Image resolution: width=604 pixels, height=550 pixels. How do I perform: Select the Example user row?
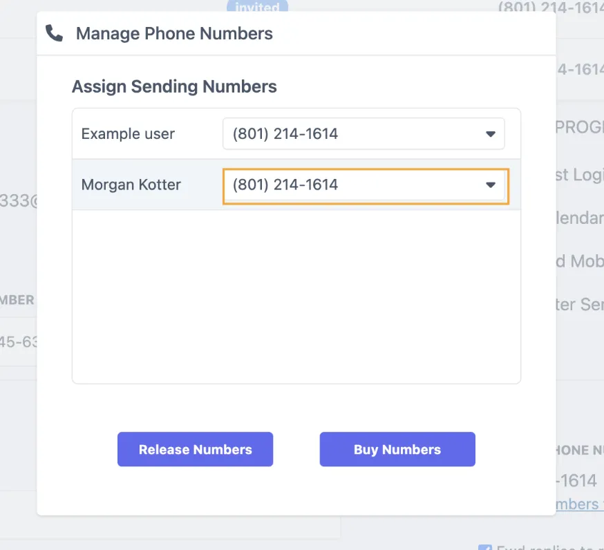coord(127,133)
